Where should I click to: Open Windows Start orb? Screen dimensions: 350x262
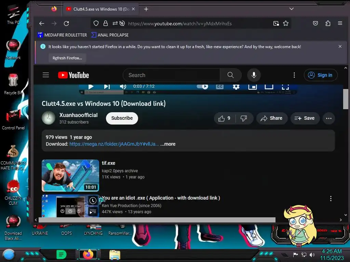[x=9, y=254]
